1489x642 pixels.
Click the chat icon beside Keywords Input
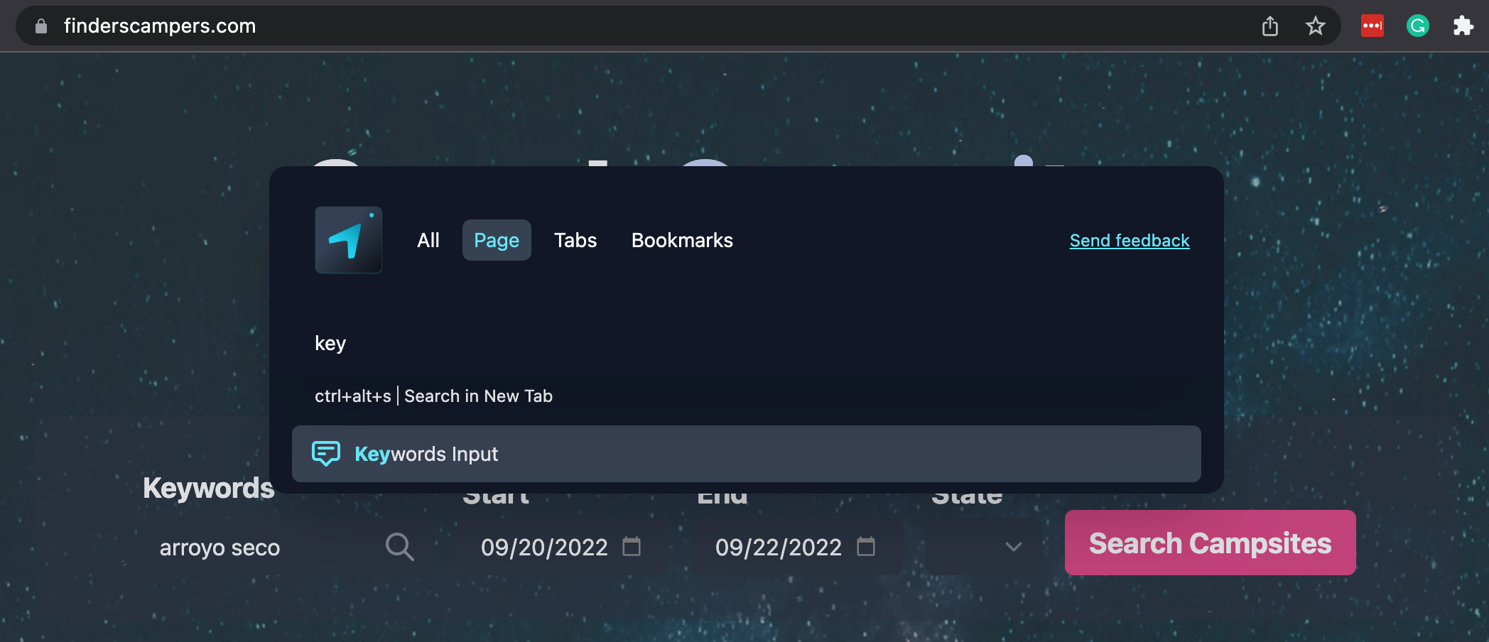[326, 453]
